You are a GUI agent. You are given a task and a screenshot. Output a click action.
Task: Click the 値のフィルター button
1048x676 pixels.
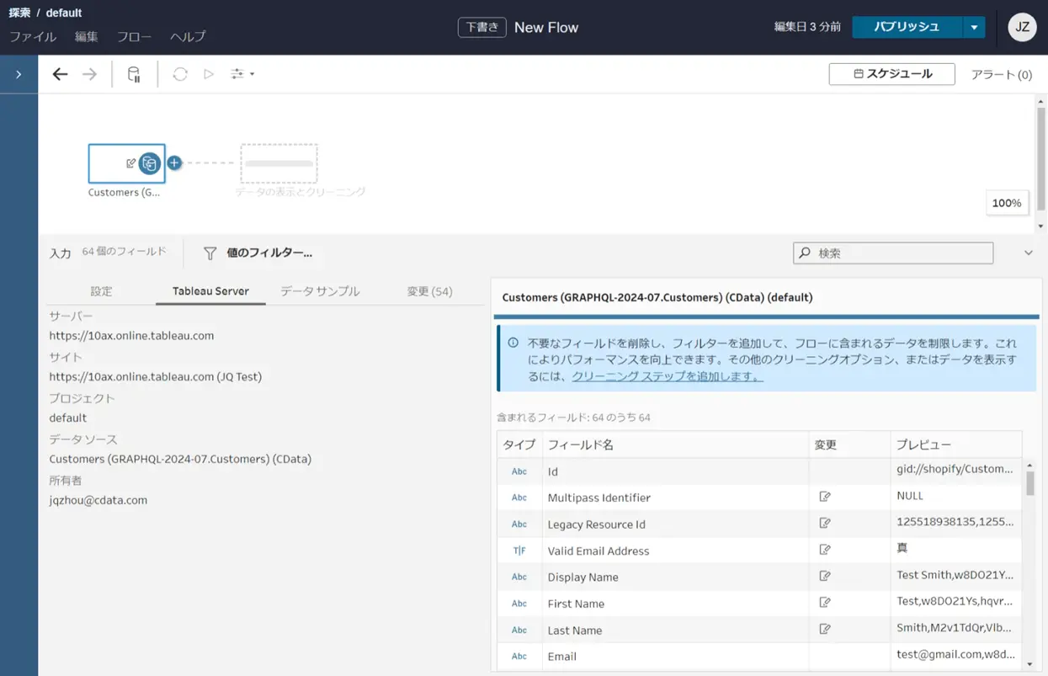click(258, 253)
